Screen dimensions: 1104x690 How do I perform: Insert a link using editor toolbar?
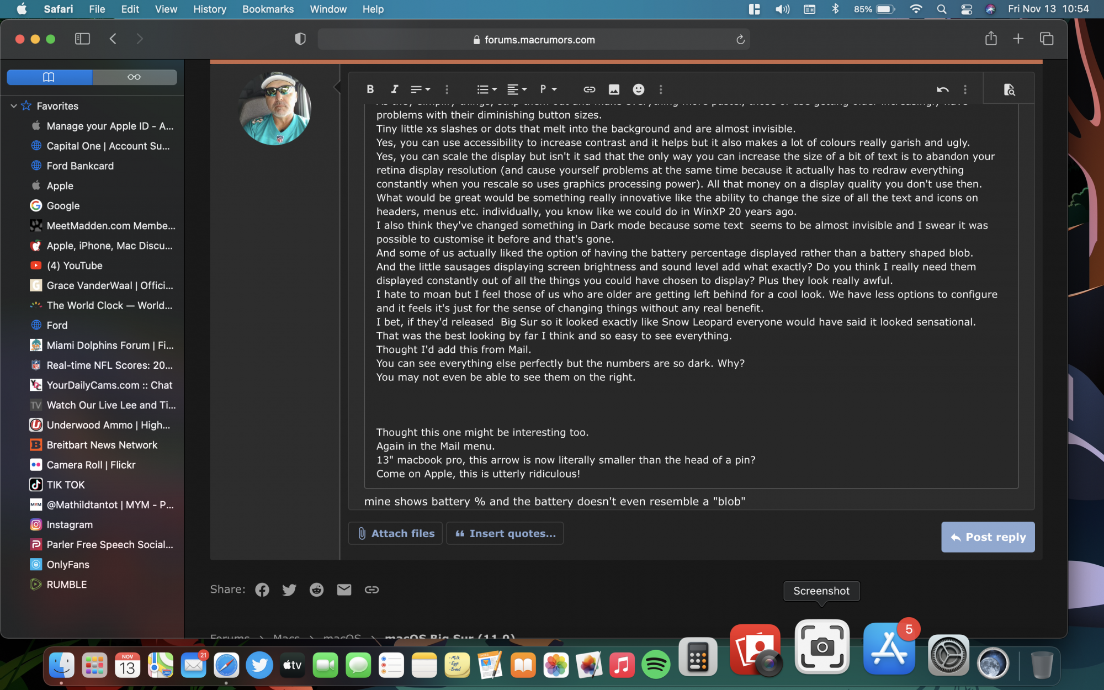click(589, 89)
